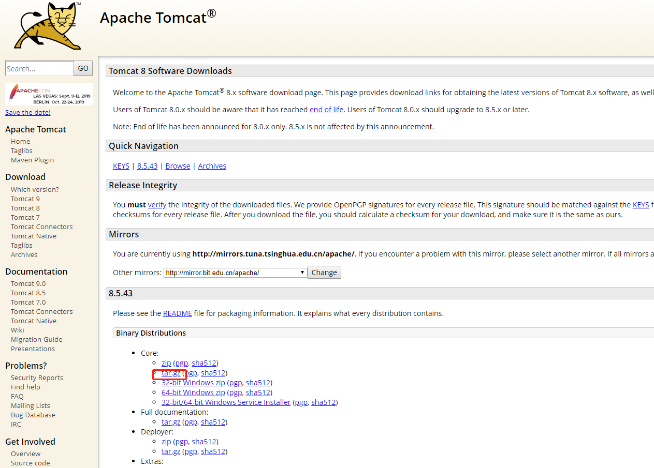
Task: Follow the 'end of life' link
Action: pyautogui.click(x=326, y=110)
